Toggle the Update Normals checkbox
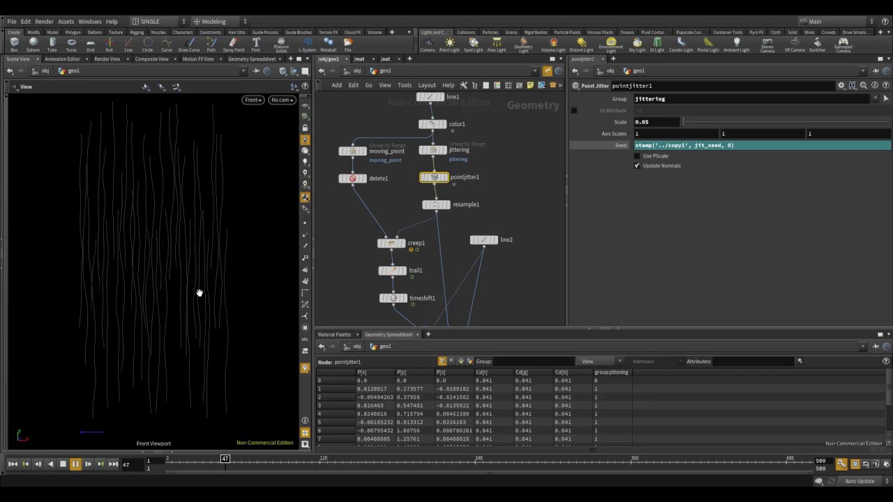Image resolution: width=893 pixels, height=502 pixels. (637, 165)
